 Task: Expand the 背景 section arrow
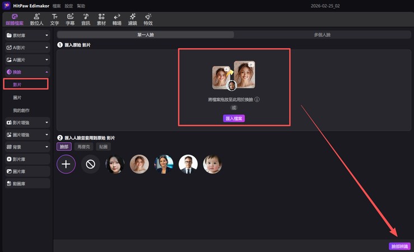(x=46, y=147)
